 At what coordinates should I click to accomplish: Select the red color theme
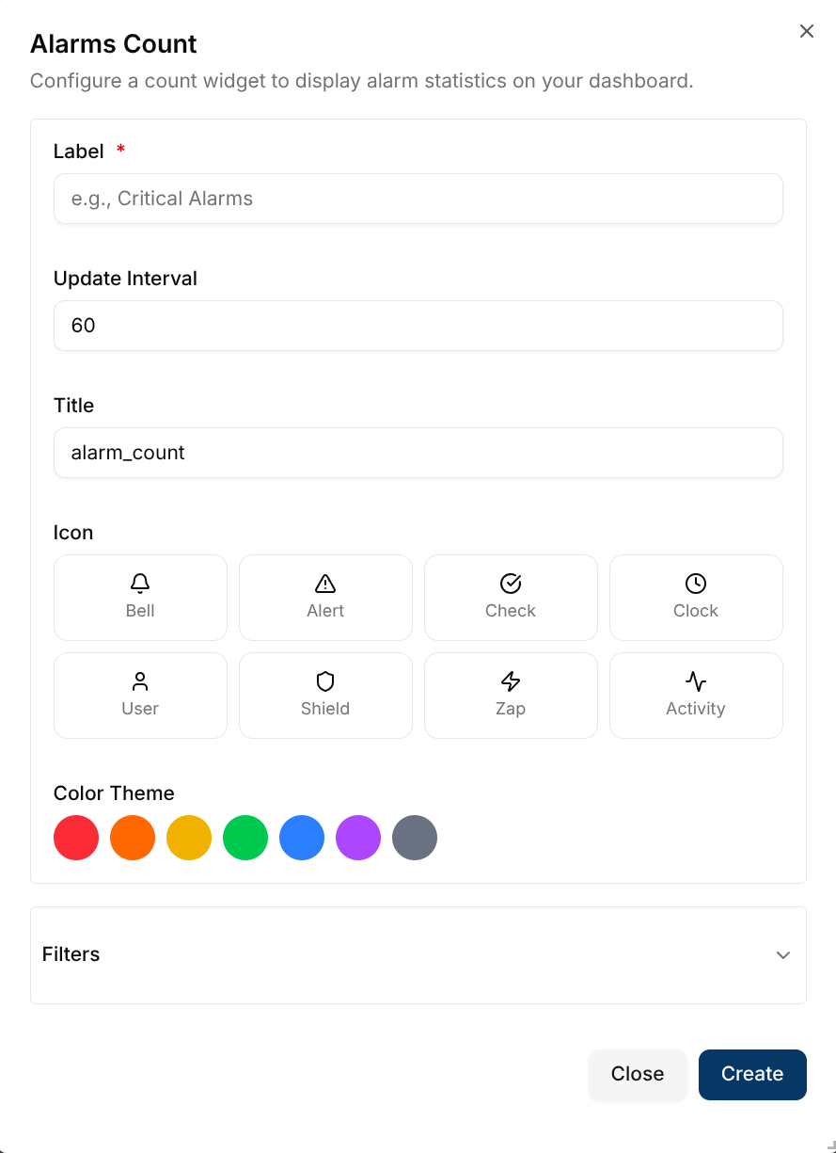click(75, 837)
